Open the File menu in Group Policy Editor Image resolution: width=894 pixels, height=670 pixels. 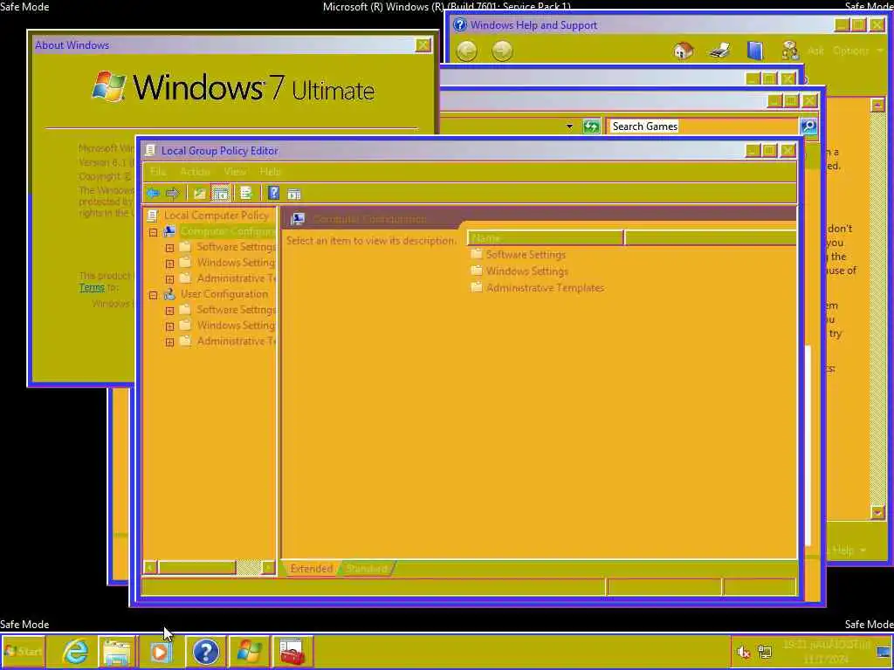pyautogui.click(x=158, y=172)
